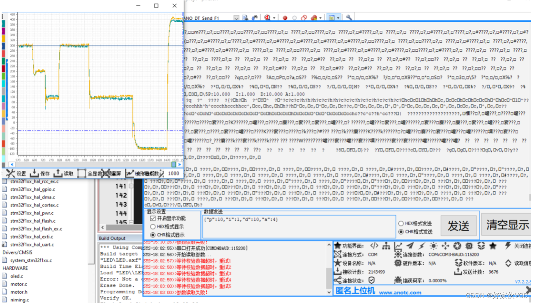This screenshot has width=534, height=303.
Task: Open stm32f1xx_hal_flash_ex.c in project tree
Action: [36, 229]
